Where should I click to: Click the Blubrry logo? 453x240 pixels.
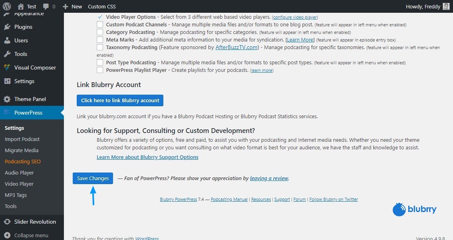coord(415,209)
